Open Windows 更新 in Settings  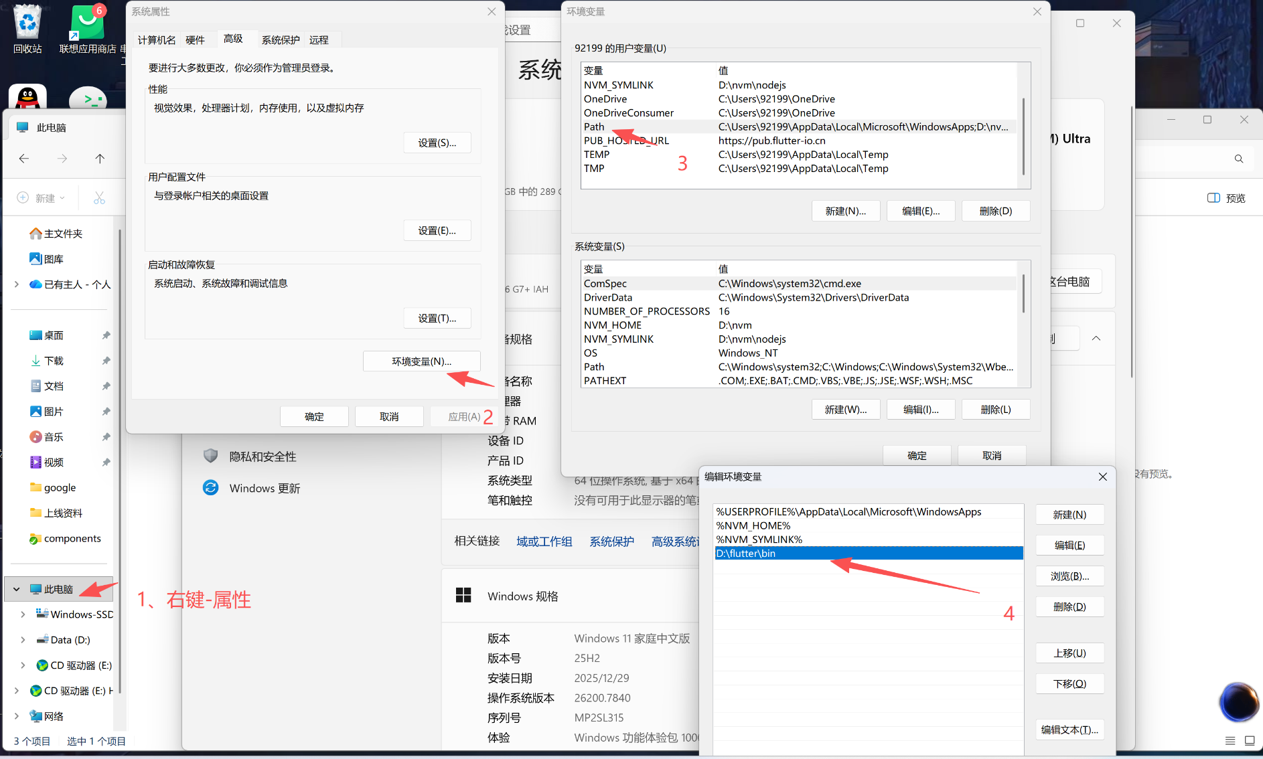252,488
